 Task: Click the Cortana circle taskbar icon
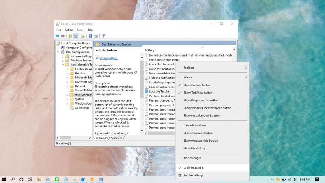[x=22, y=179]
